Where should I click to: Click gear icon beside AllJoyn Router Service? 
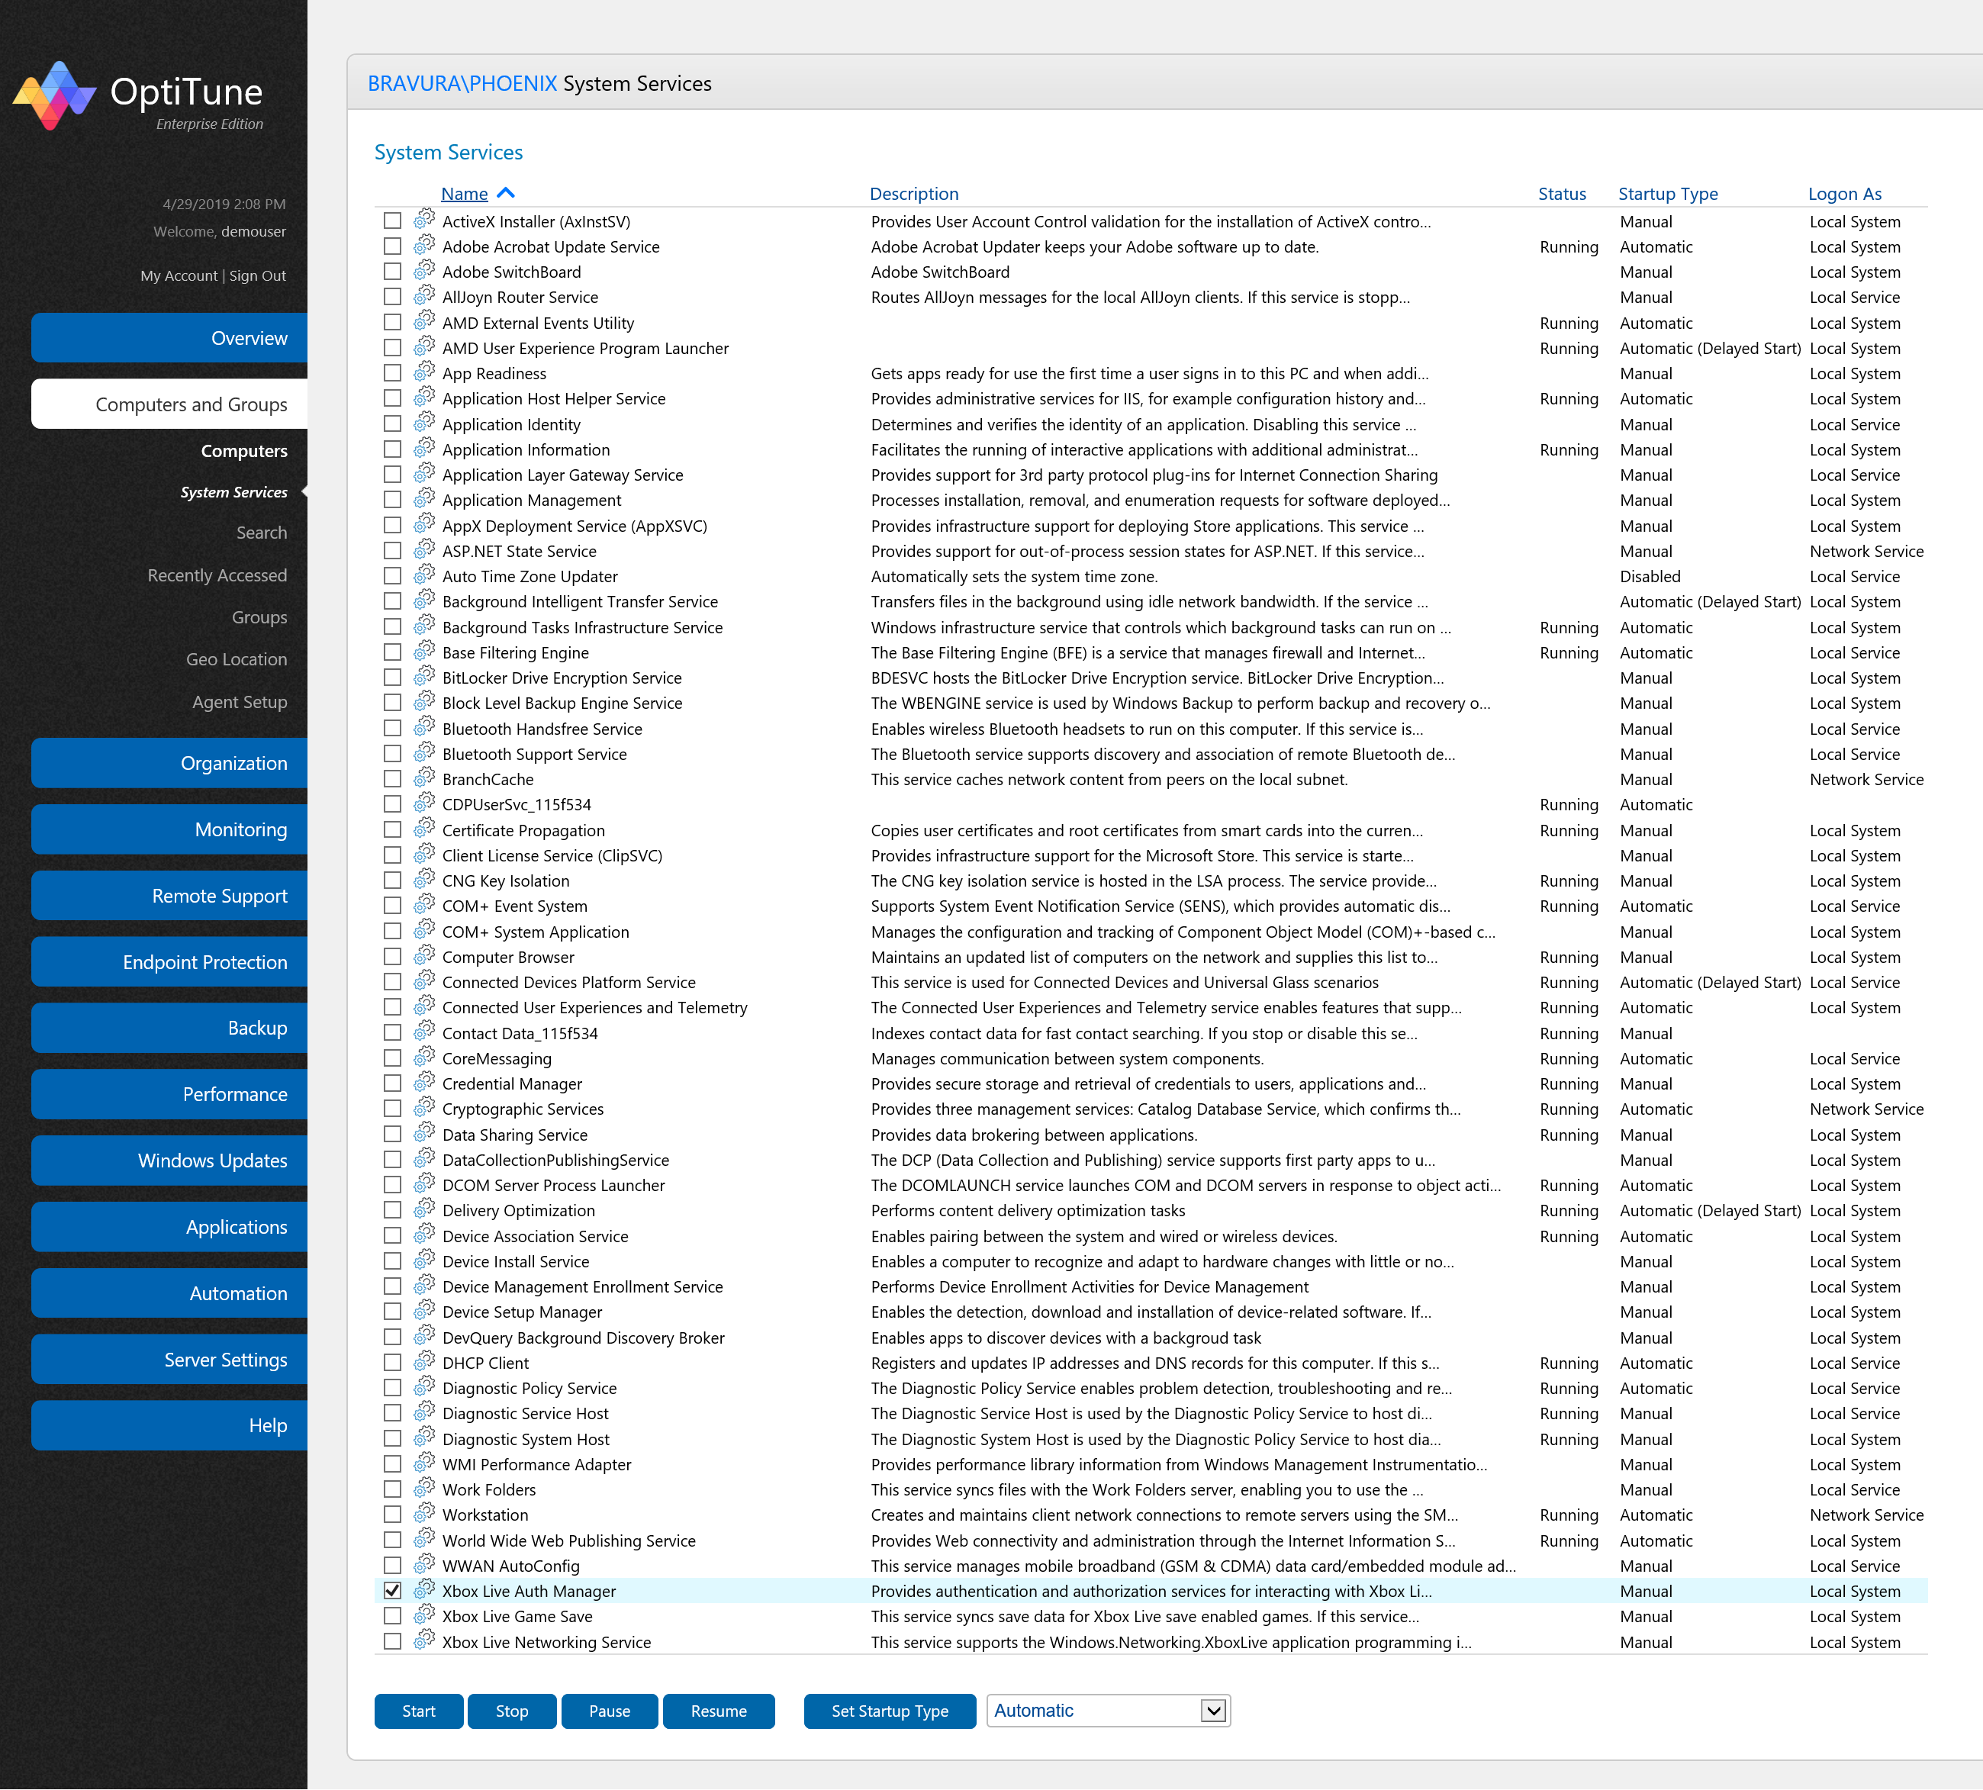pos(424,295)
